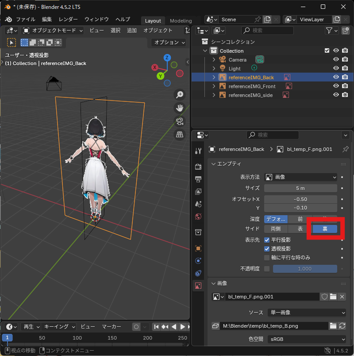Switch to the Modeling workspace tab

(181, 21)
